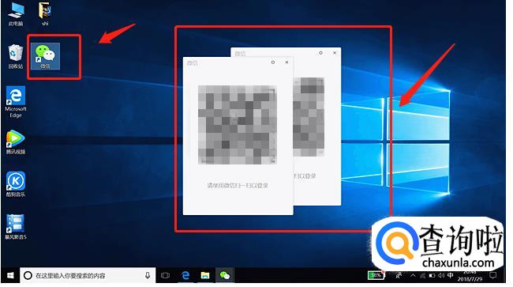The height and width of the screenshot is (287, 513).
Task: Select the Microsoft Edge desktop shortcut
Action: [15, 101]
